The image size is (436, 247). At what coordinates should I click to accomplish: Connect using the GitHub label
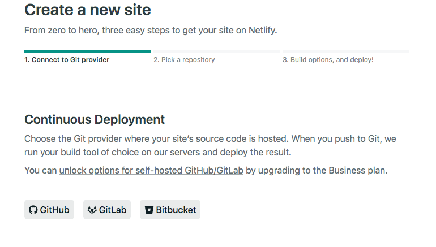tap(54, 210)
